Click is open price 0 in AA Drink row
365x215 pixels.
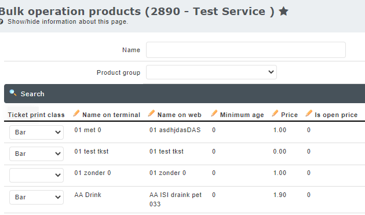click(x=309, y=195)
